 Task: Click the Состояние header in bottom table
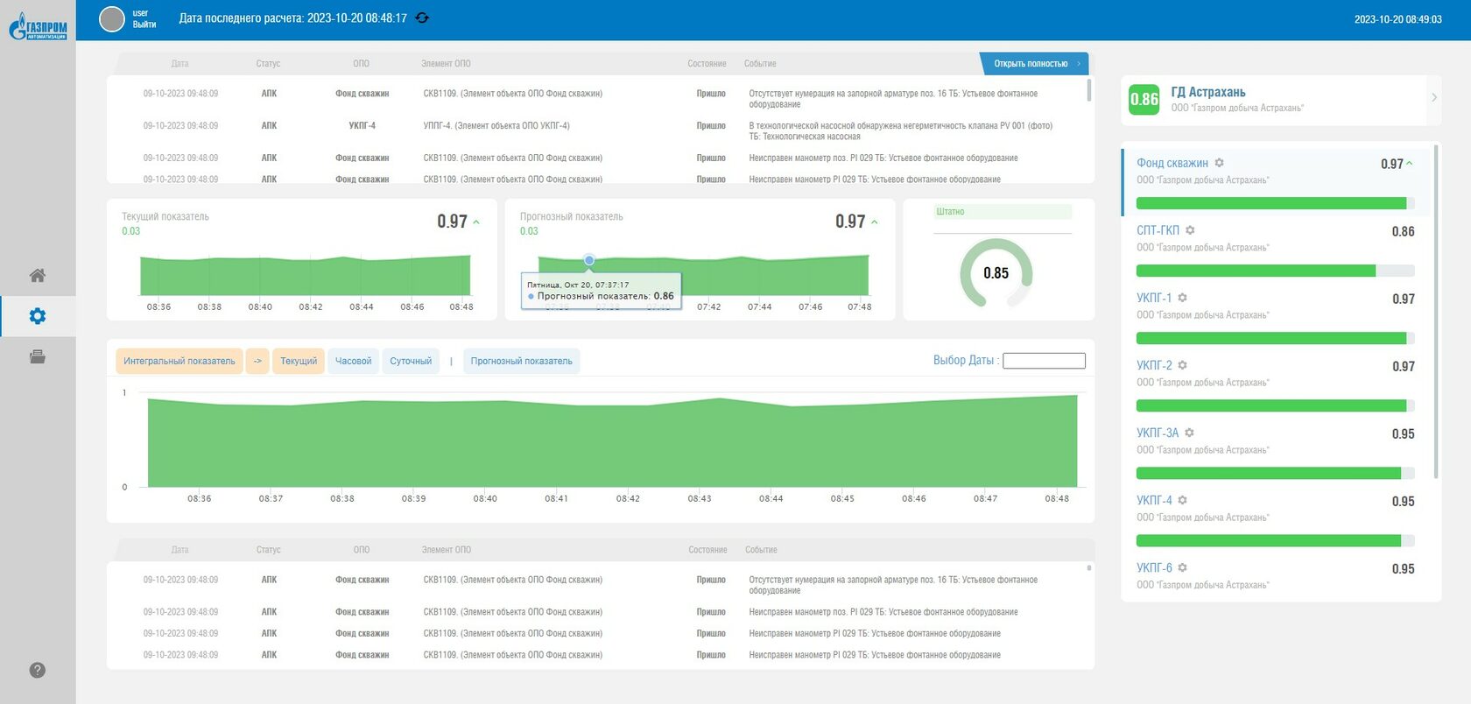pos(707,550)
